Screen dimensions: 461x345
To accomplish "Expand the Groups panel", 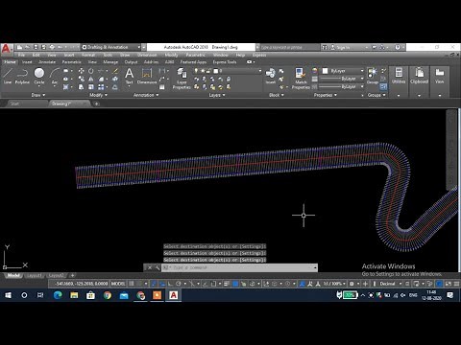I will pos(376,95).
